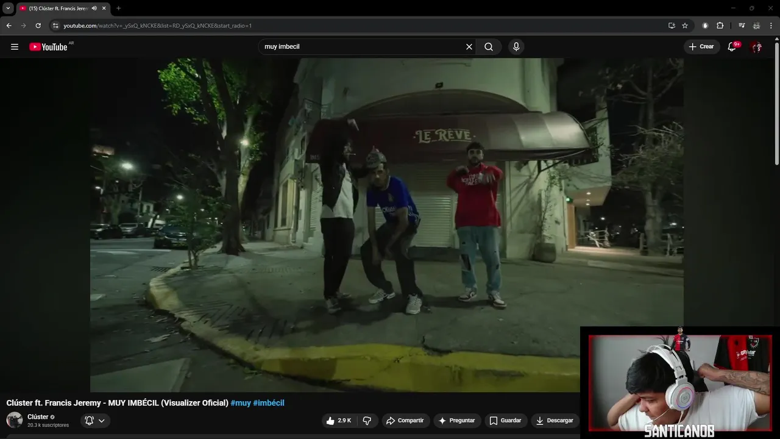Dislike the video with thumbs down
Image resolution: width=780 pixels, height=439 pixels.
(367, 421)
